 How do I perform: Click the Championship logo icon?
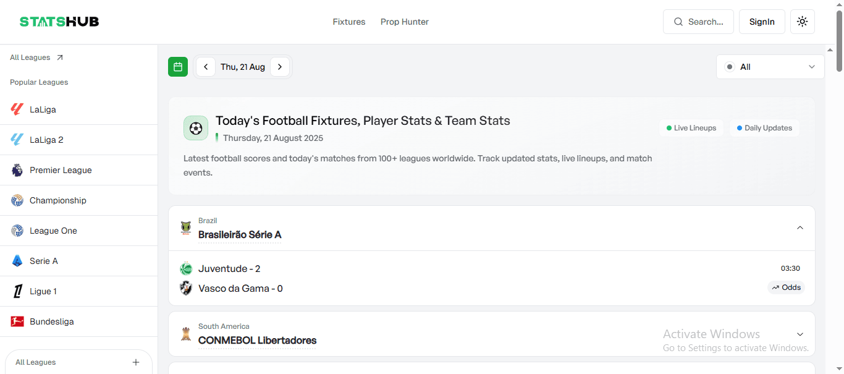click(x=17, y=200)
